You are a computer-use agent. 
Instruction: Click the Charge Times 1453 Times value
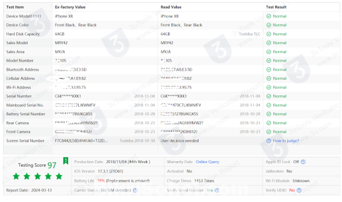tap(204, 181)
